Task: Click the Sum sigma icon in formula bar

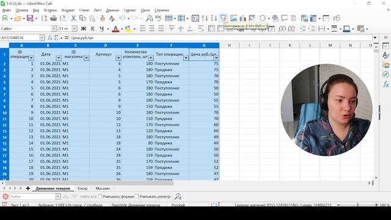Action: 56,38
